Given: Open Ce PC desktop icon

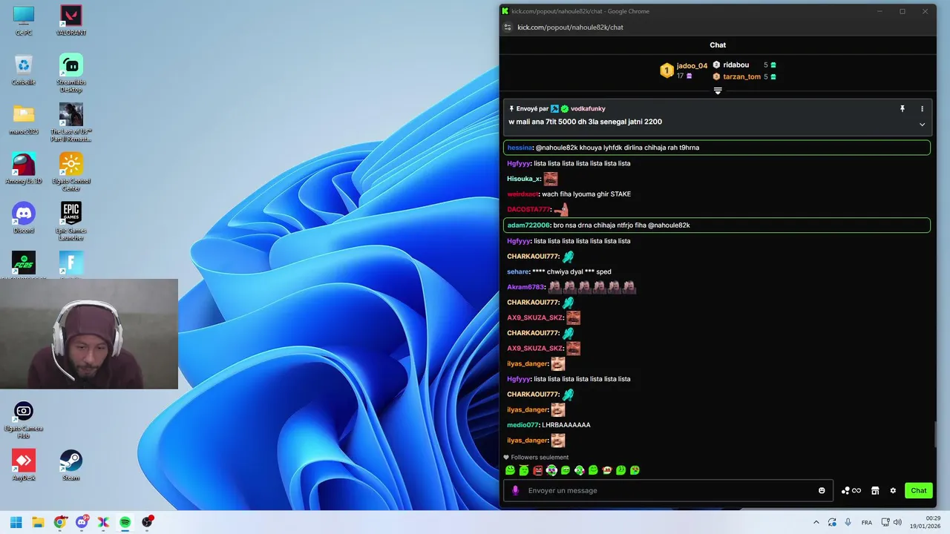Looking at the screenshot, I should [24, 21].
